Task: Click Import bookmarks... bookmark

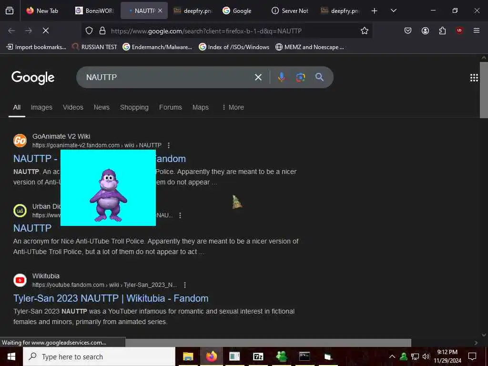Action: 36,47
